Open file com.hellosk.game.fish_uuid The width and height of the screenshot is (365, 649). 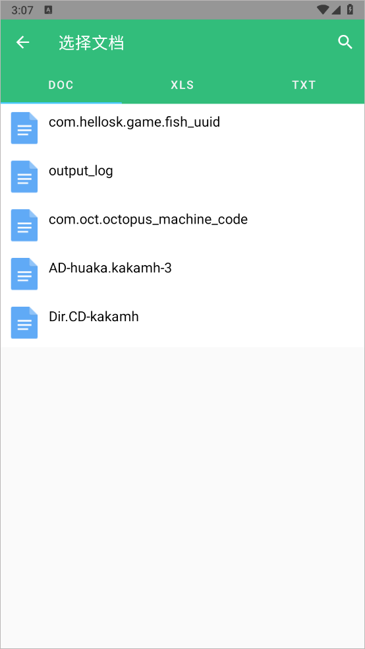[134, 122]
